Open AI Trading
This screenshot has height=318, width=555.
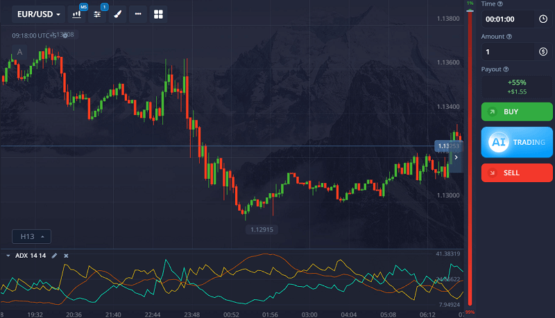point(517,142)
